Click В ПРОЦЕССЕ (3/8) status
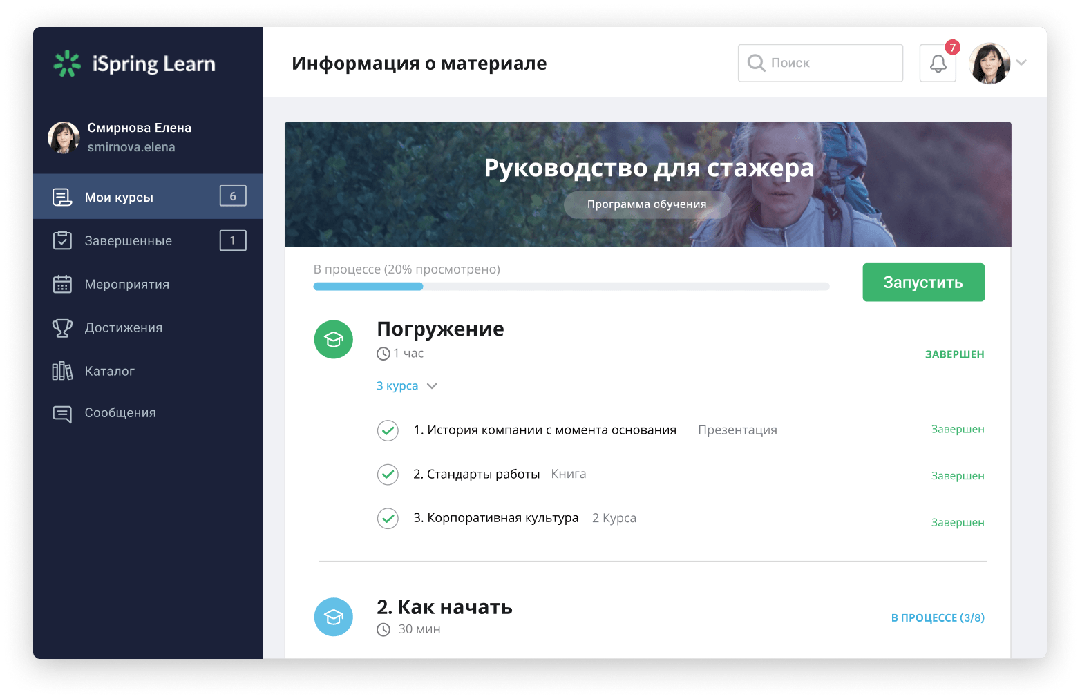1080x699 pixels. pos(938,617)
